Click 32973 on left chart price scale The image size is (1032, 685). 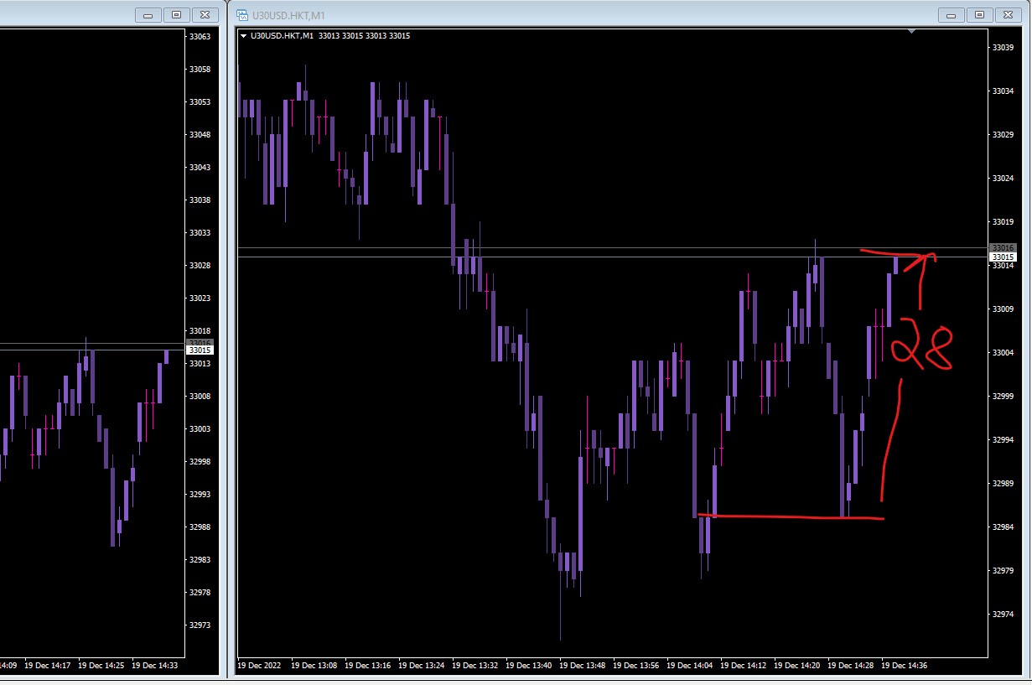coord(200,625)
